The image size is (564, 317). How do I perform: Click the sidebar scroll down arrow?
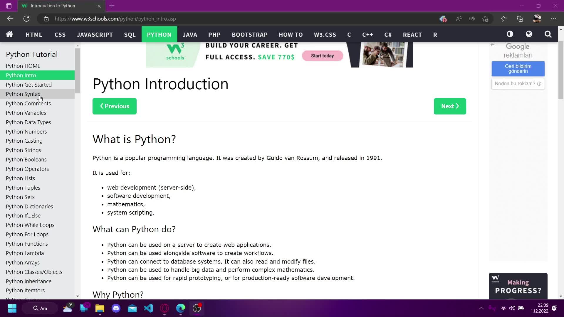(x=78, y=296)
